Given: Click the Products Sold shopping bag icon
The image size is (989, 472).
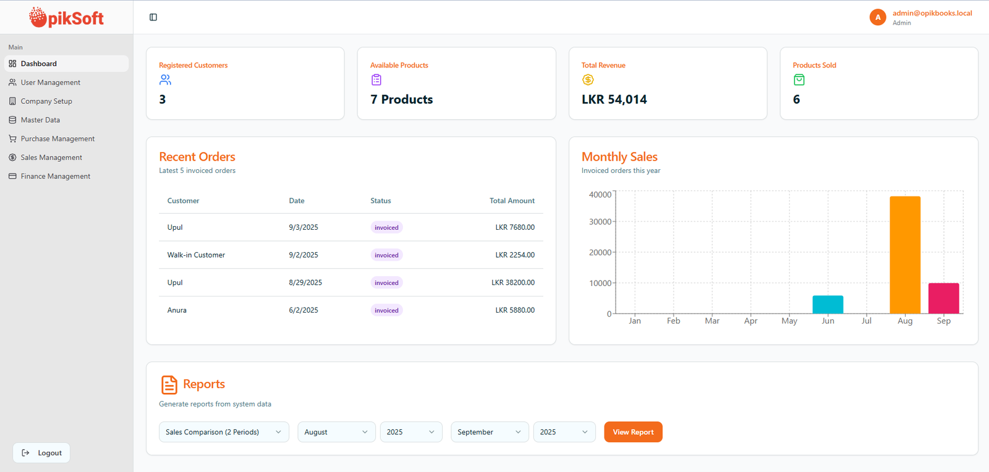Looking at the screenshot, I should [799, 80].
